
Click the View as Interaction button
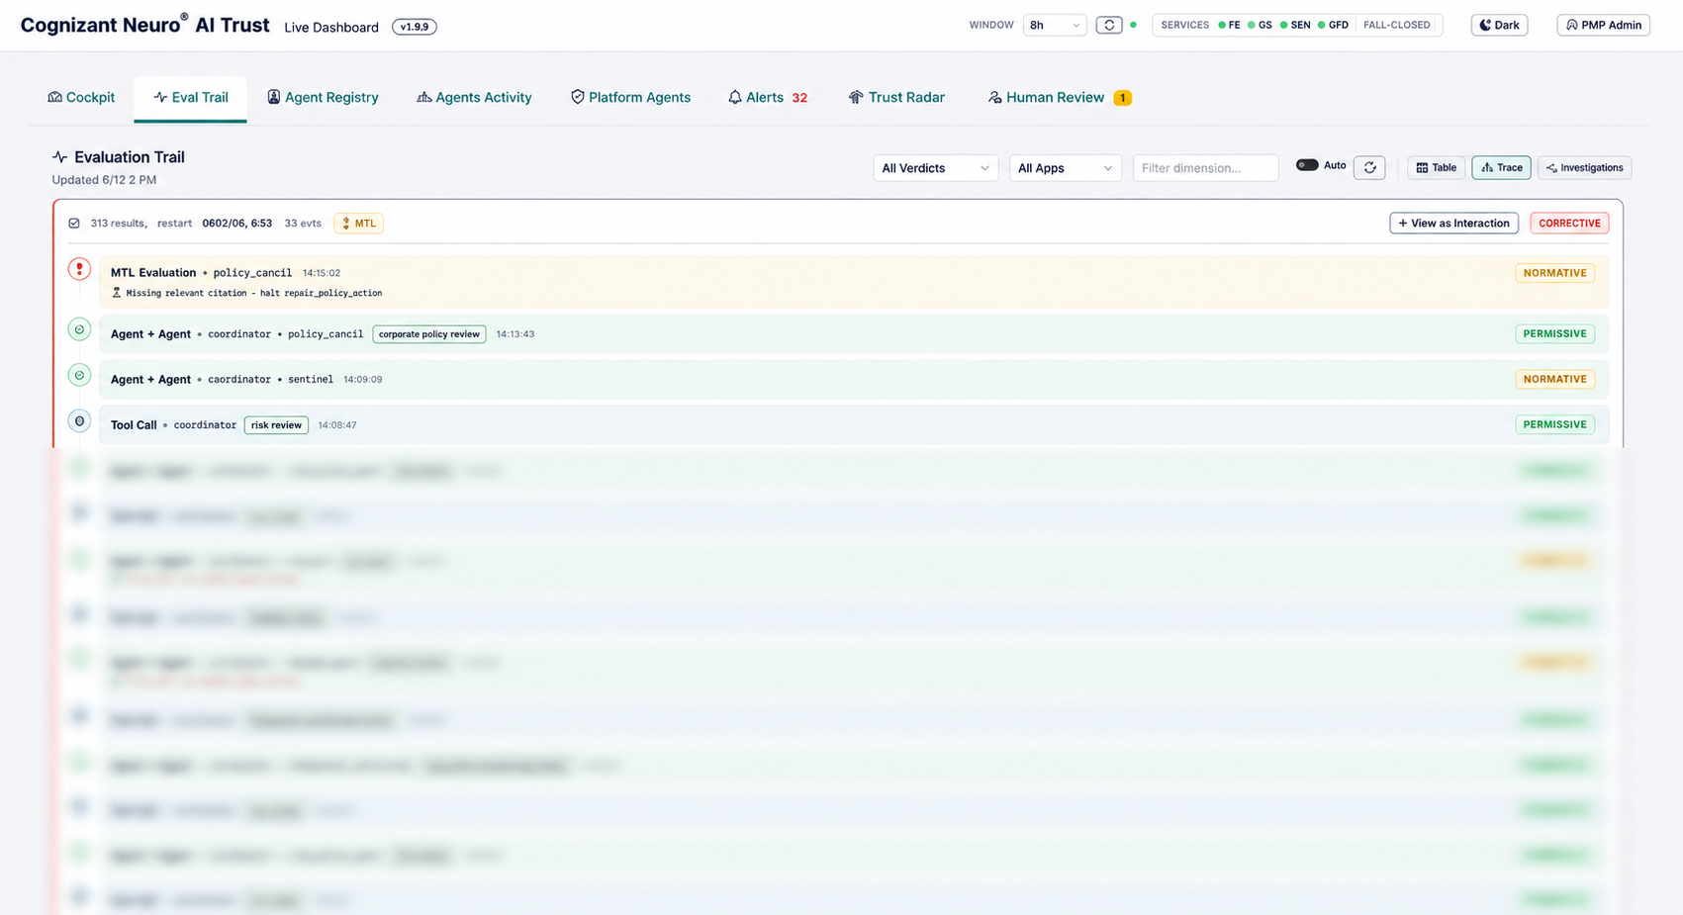pyautogui.click(x=1453, y=224)
